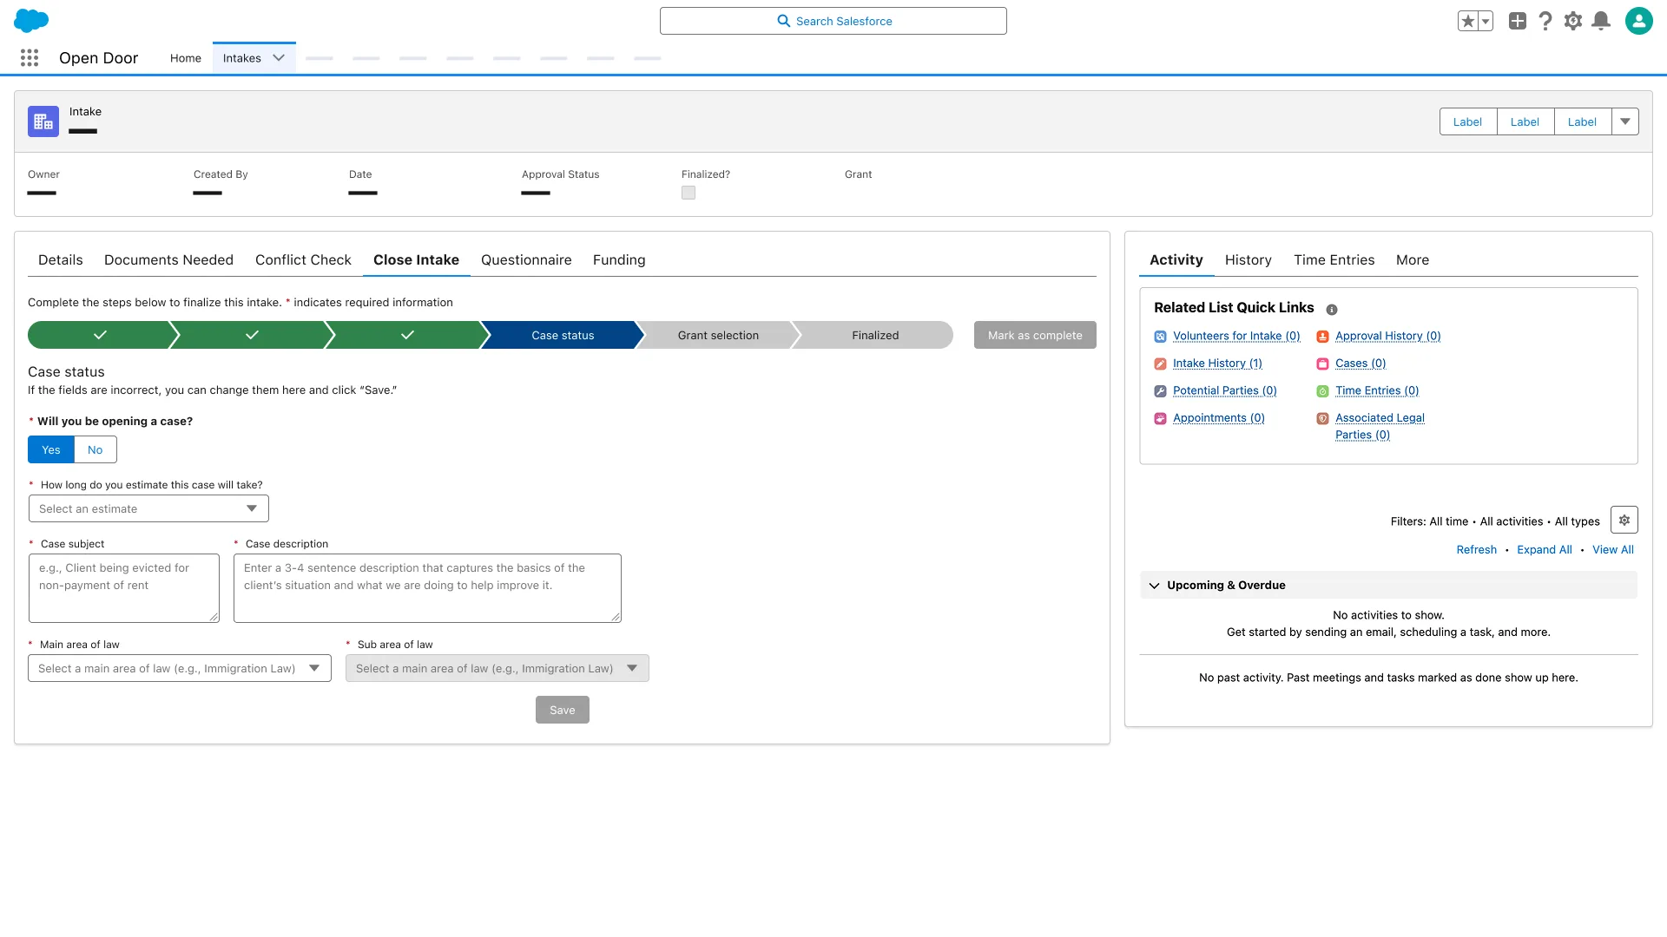Image resolution: width=1667 pixels, height=937 pixels.
Task: Click the Appointments list icon
Action: click(x=1160, y=418)
